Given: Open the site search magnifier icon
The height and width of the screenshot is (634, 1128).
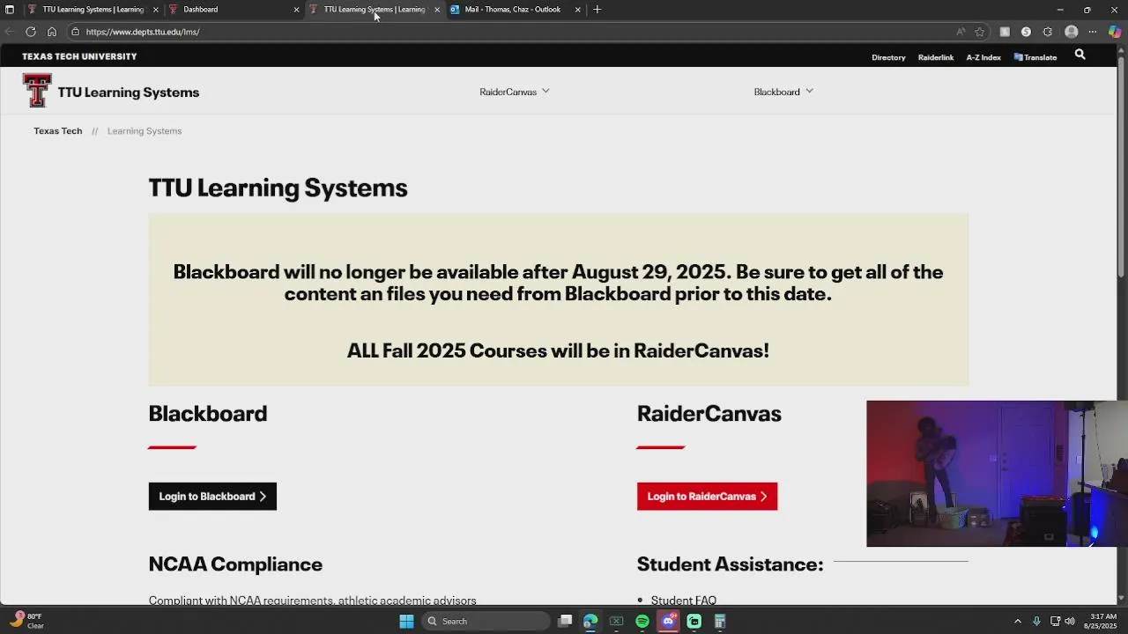Looking at the screenshot, I should click(1080, 55).
